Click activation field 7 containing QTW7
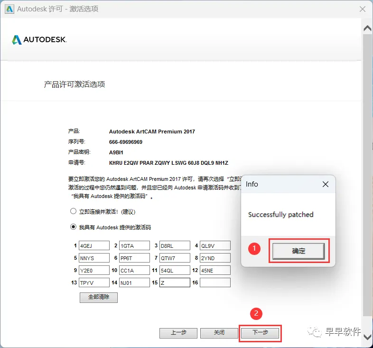Screen dimensions: 373x348 click(x=175, y=258)
